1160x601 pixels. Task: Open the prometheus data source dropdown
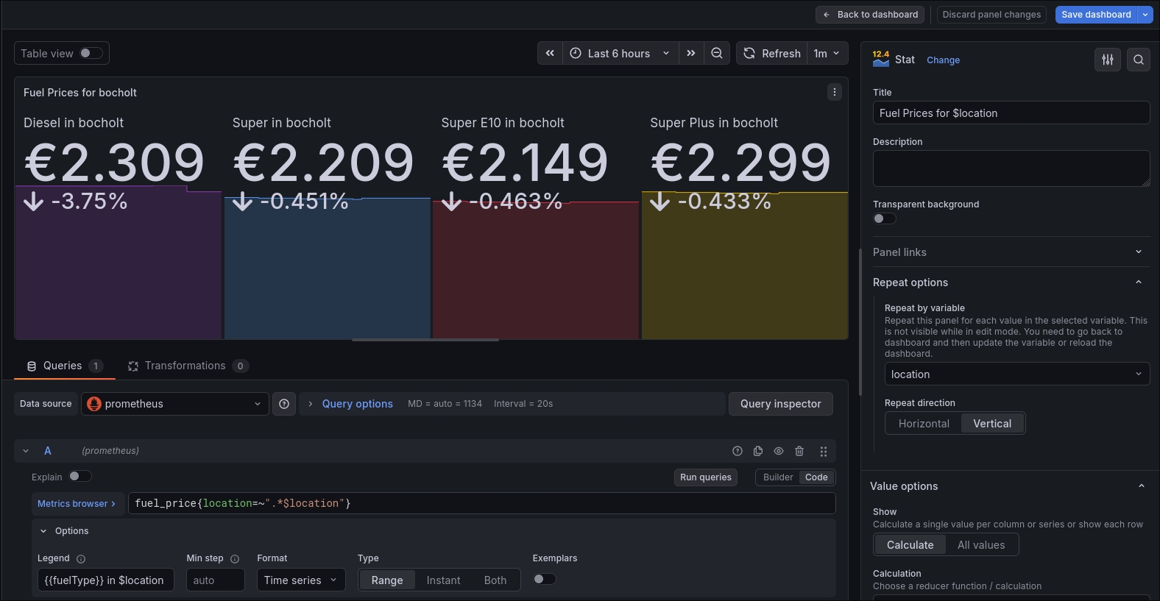(x=175, y=404)
